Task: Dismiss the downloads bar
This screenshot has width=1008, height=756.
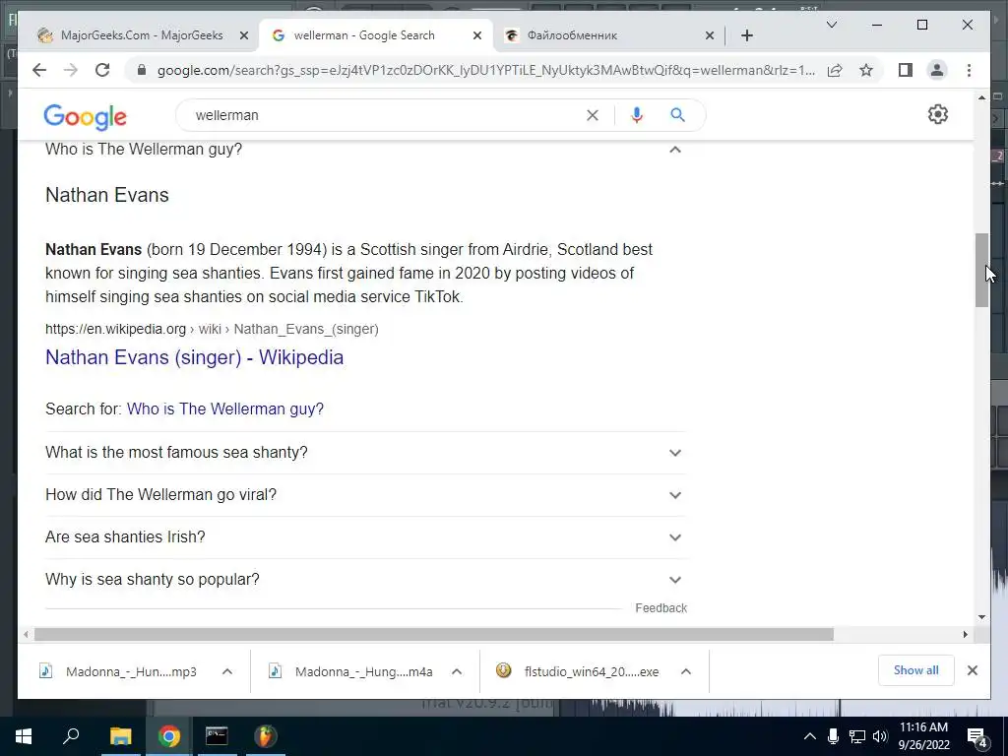Action: 972,670
